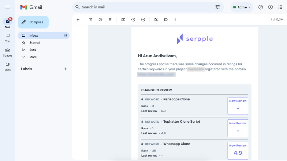
Task: Focus the Search in mail field
Action: tap(147, 7)
